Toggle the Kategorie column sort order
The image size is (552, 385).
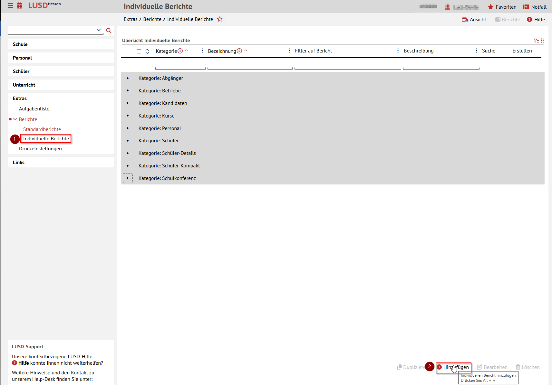point(187,51)
